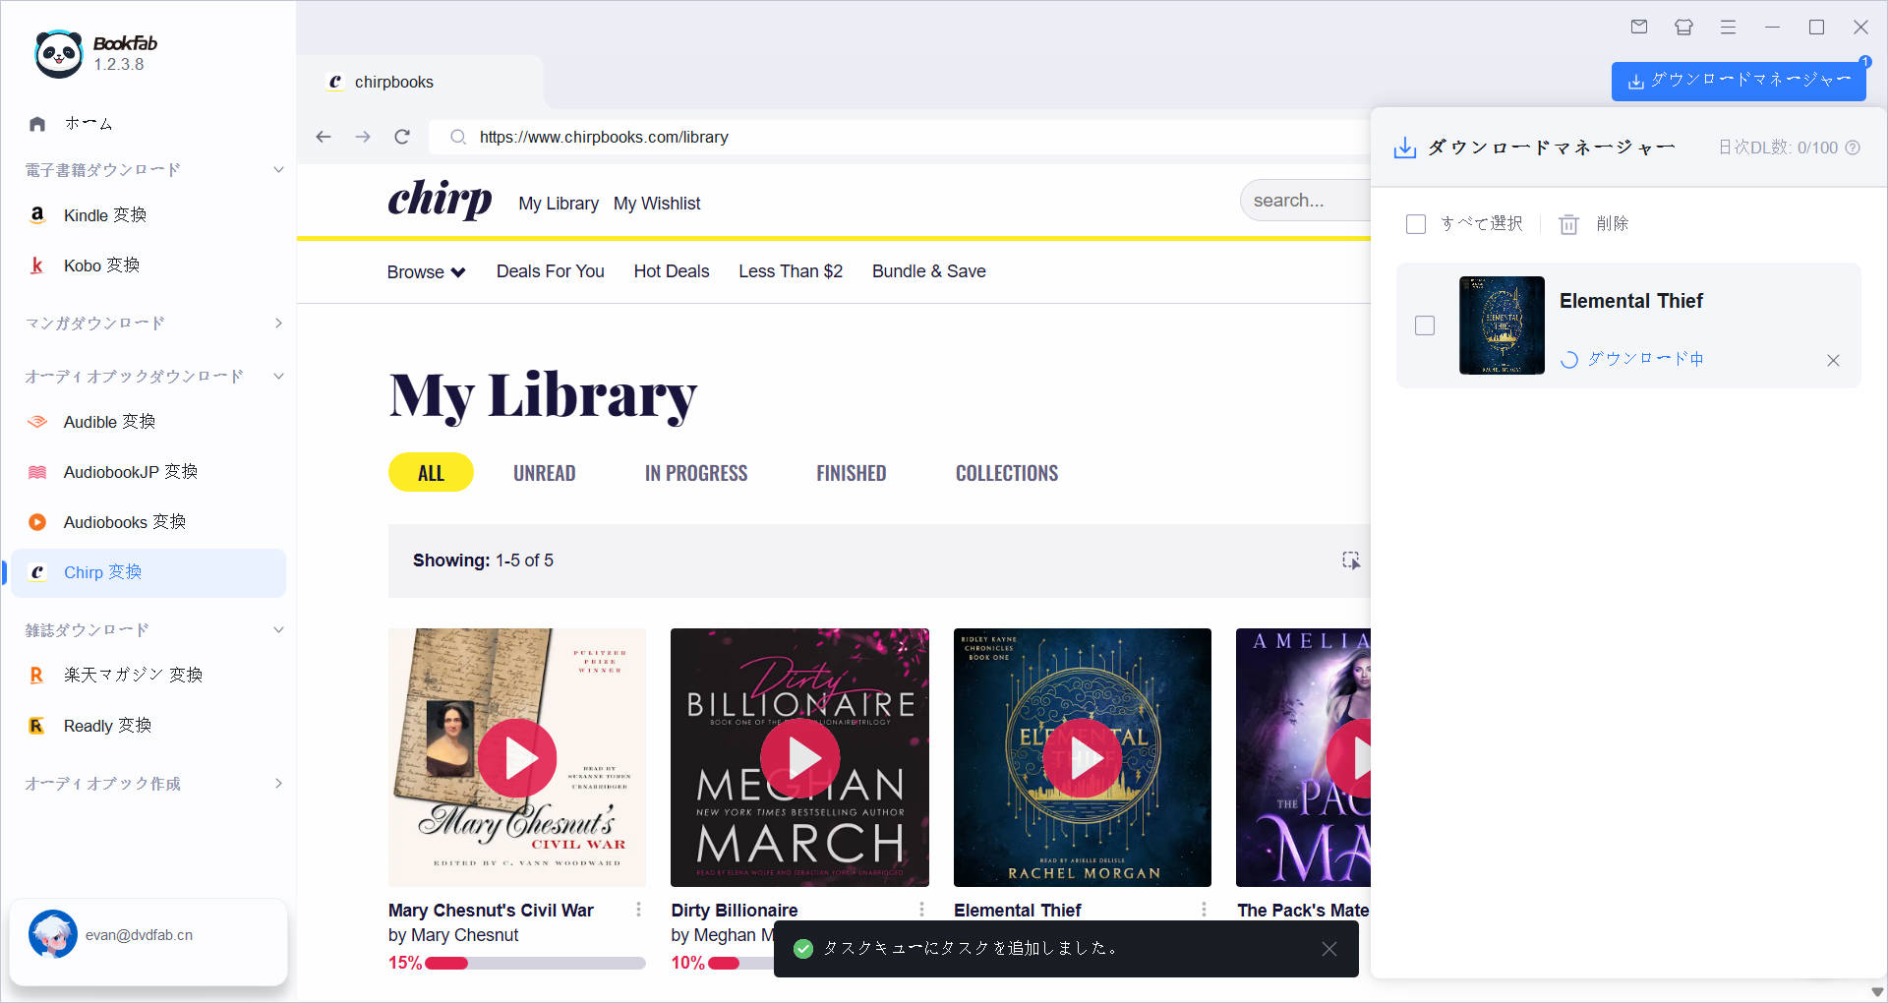Screen dimensions: 1888x1003
Task: Cancel the Elemental Thief download task
Action: point(1833,360)
